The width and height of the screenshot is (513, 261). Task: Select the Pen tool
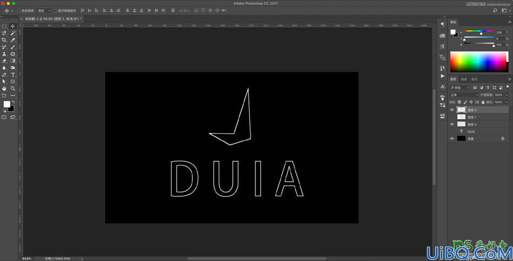pos(4,75)
